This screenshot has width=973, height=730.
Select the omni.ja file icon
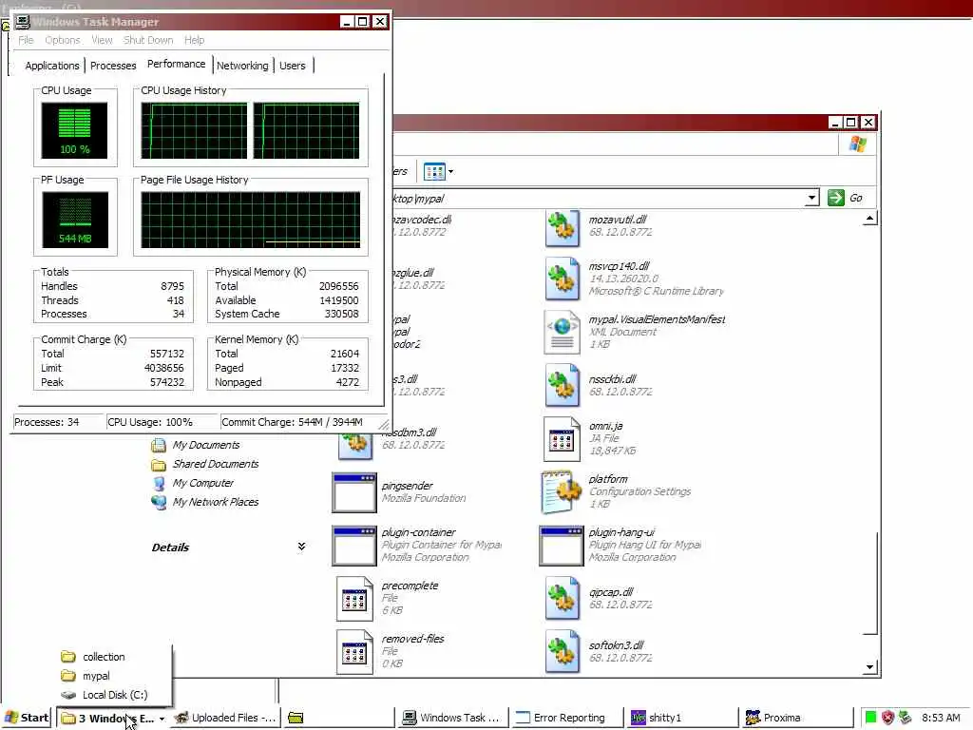pos(563,439)
